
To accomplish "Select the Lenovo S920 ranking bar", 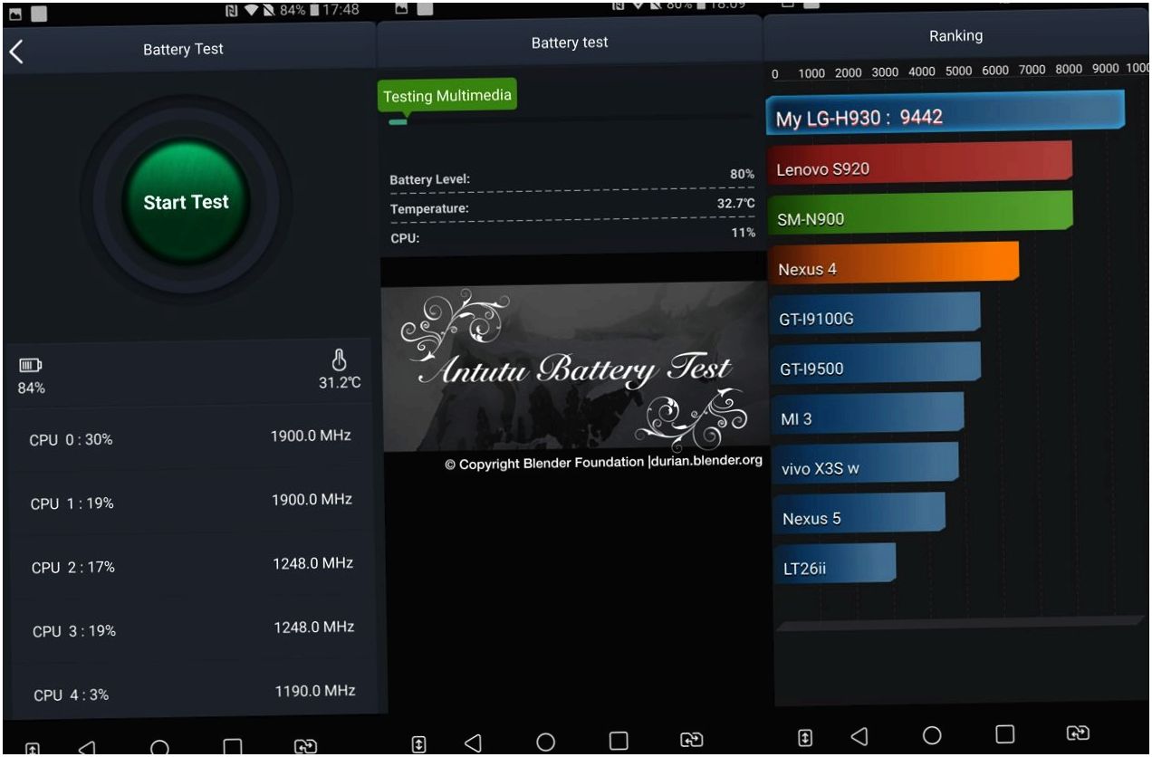I will 919,164.
